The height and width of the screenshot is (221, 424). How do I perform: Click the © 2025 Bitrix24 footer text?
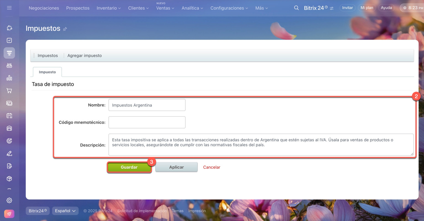point(98,211)
